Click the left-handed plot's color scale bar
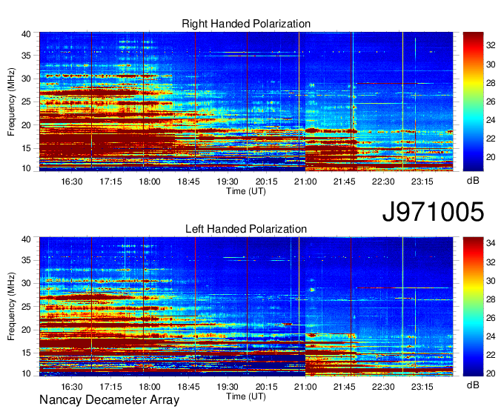This screenshot has height=409, width=504. coord(473,307)
